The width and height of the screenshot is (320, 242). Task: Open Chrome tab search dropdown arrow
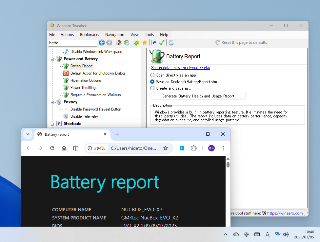coord(28,134)
